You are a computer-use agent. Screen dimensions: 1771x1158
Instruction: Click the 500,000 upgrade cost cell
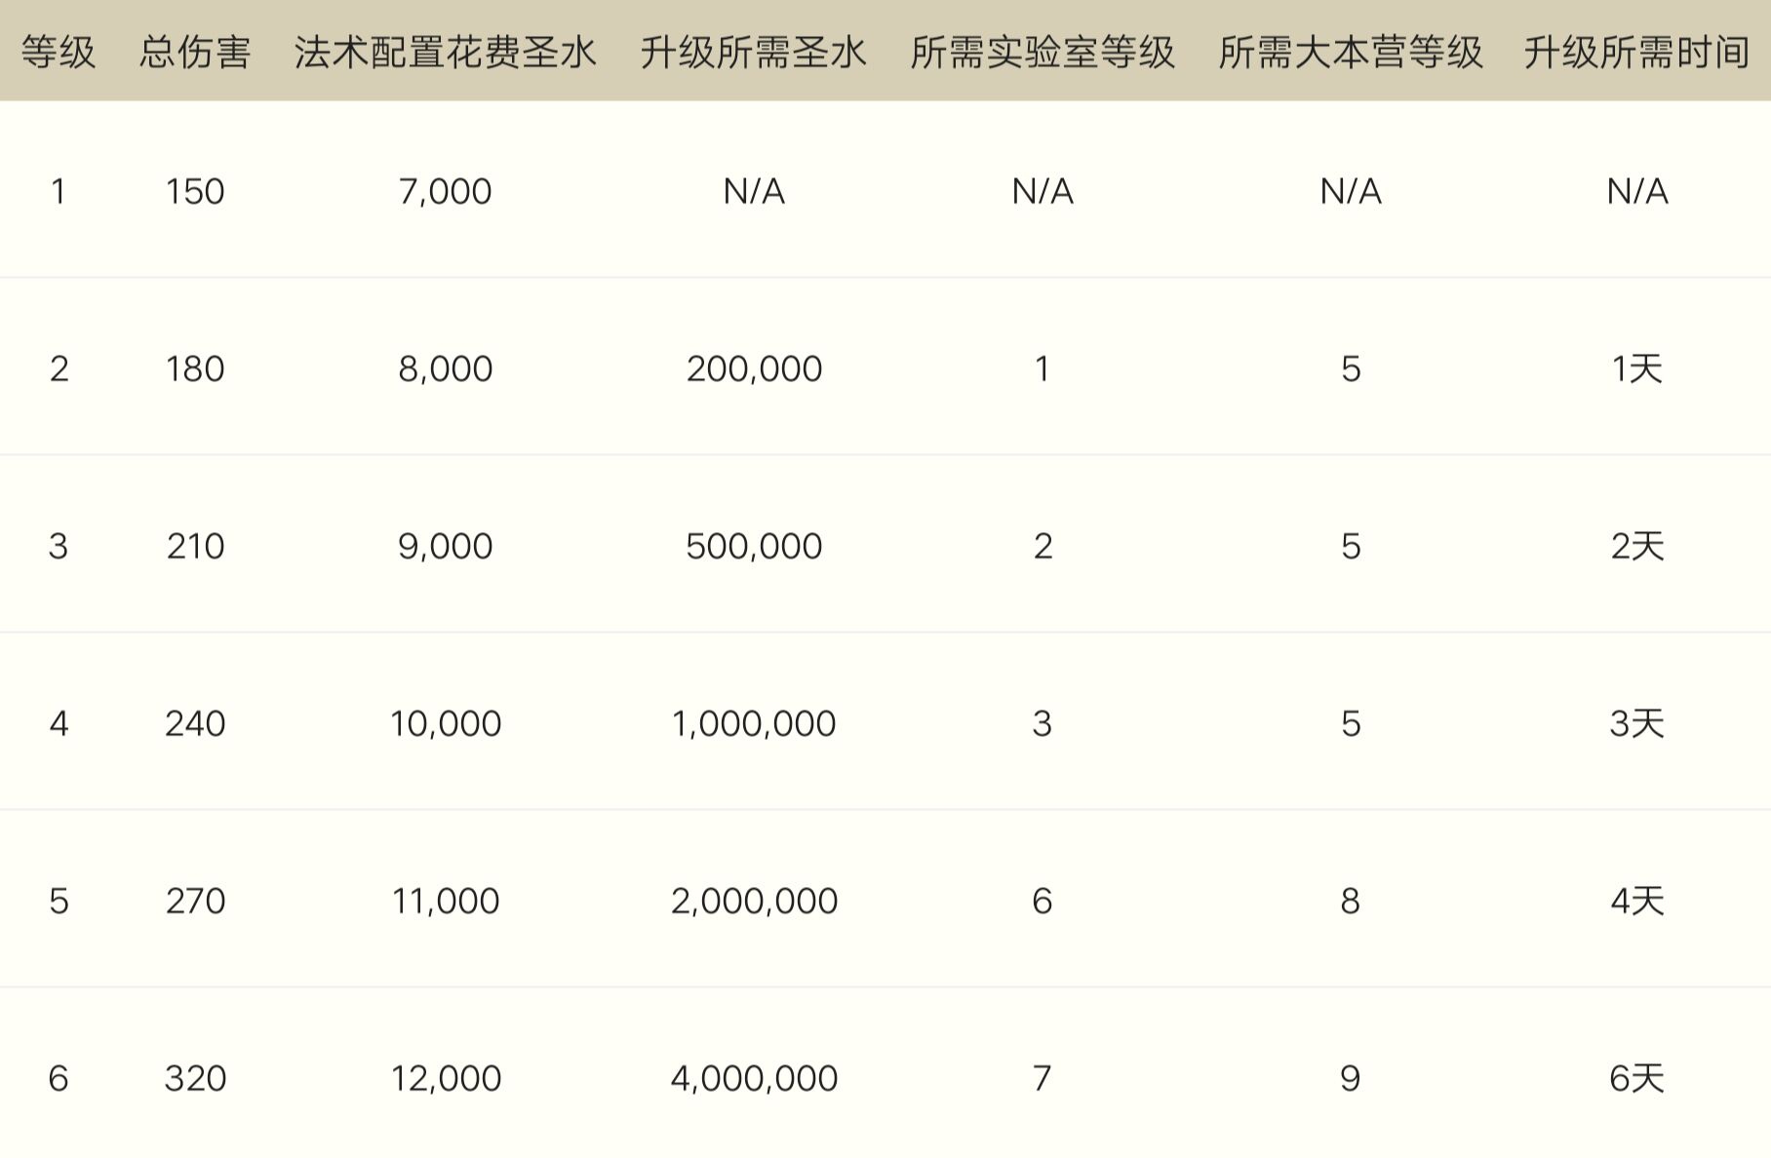coord(754,546)
